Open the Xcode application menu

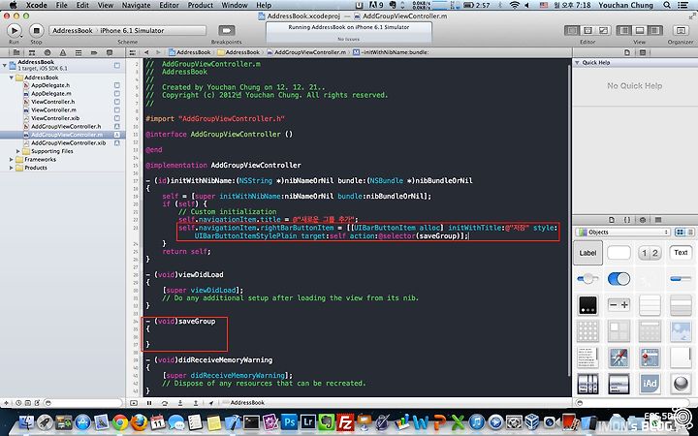click(x=36, y=6)
